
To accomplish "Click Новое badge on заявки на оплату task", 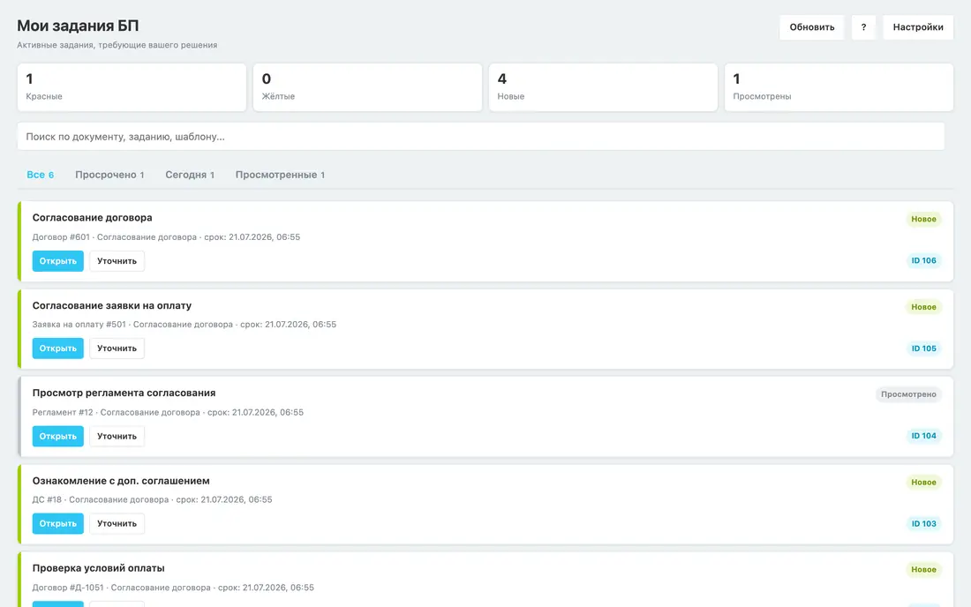I will click(x=923, y=307).
